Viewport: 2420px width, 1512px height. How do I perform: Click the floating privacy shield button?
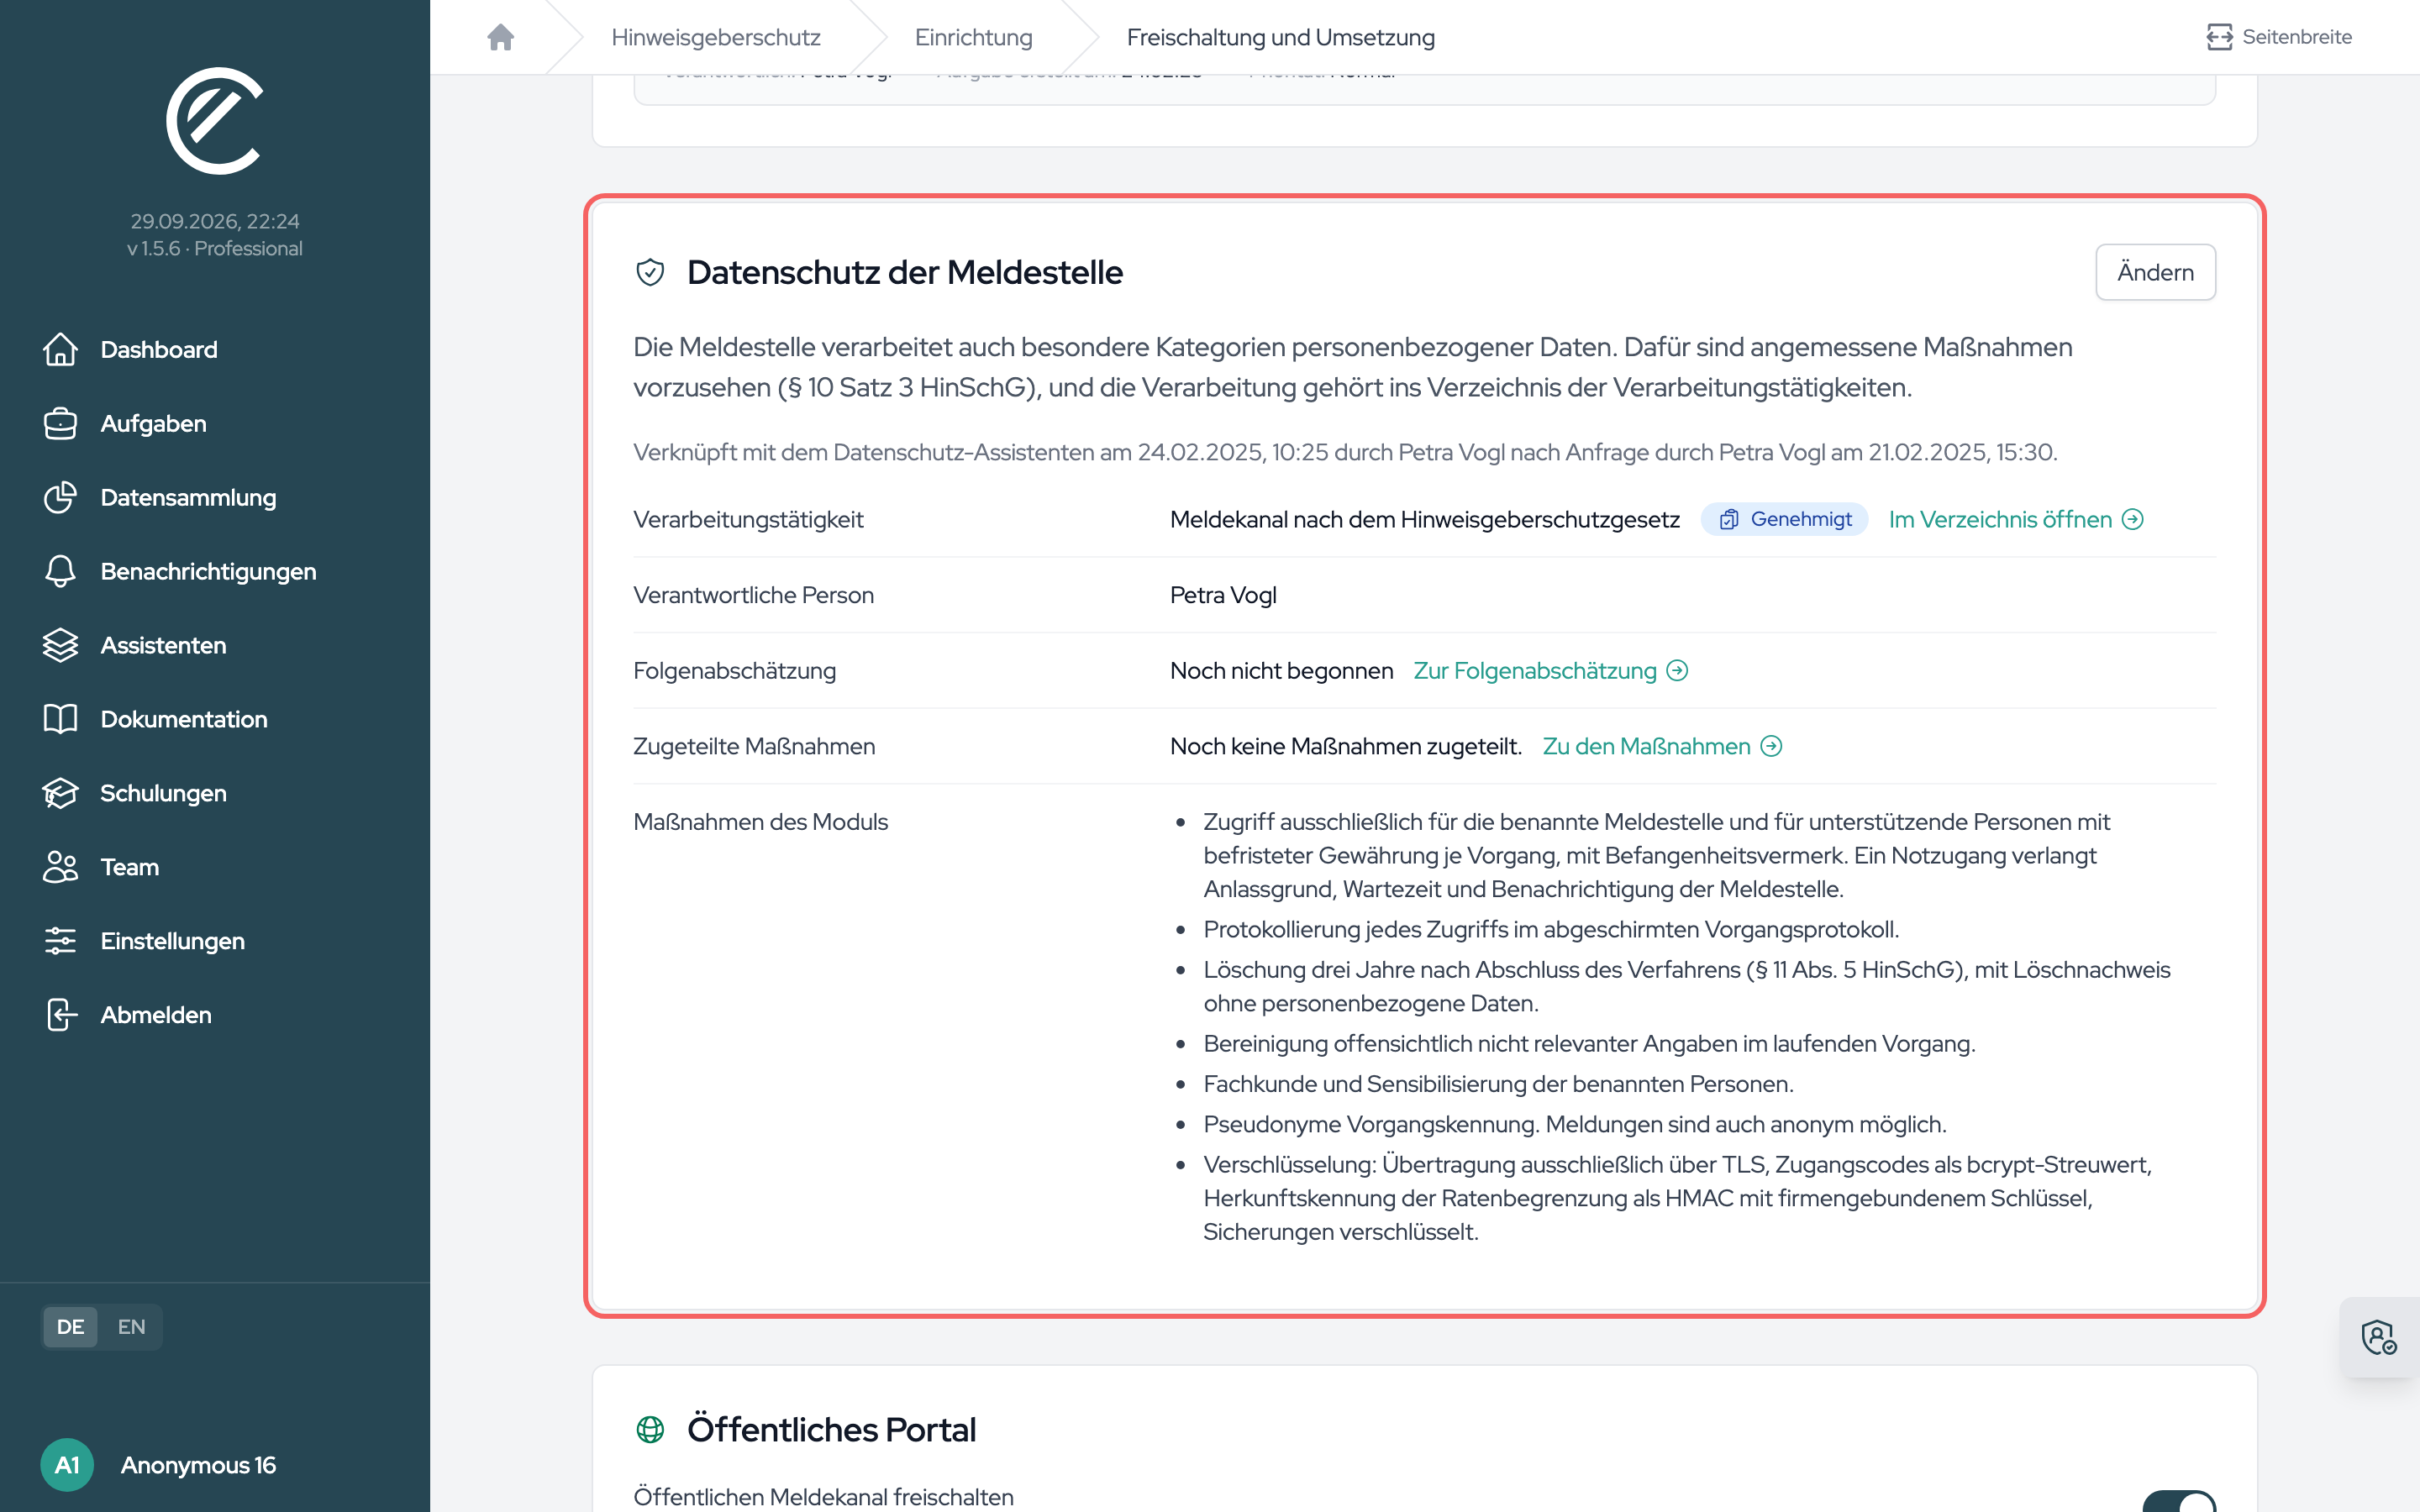2379,1337
